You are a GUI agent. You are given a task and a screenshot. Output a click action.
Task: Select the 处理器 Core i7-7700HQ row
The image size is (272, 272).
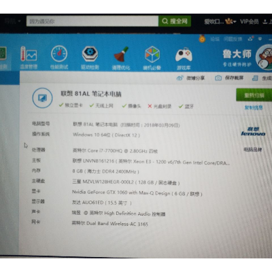coord(95,150)
